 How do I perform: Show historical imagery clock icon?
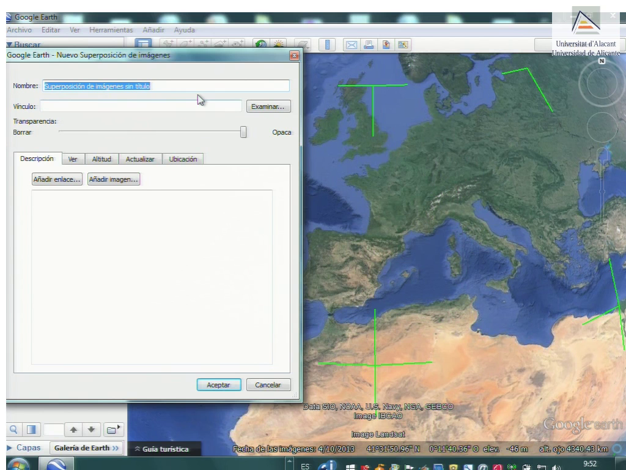[x=261, y=43]
